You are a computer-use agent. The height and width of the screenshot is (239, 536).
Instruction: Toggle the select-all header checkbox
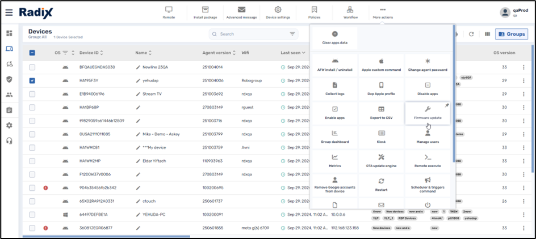pyautogui.click(x=32, y=53)
